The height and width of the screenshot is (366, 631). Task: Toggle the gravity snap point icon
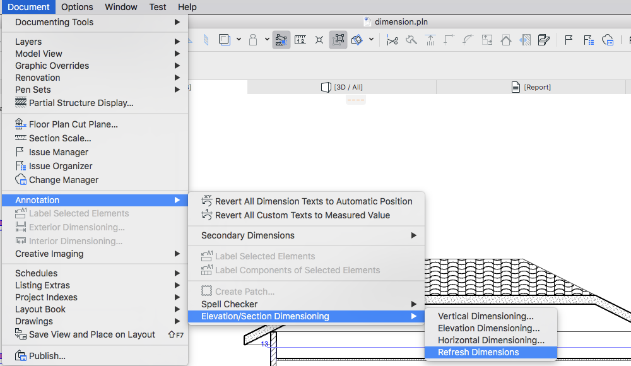tap(319, 40)
